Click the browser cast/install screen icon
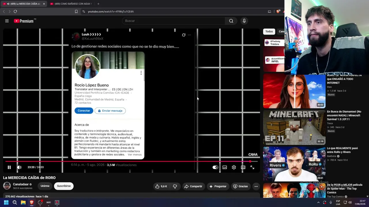The width and height of the screenshot is (369, 207). click(x=270, y=11)
